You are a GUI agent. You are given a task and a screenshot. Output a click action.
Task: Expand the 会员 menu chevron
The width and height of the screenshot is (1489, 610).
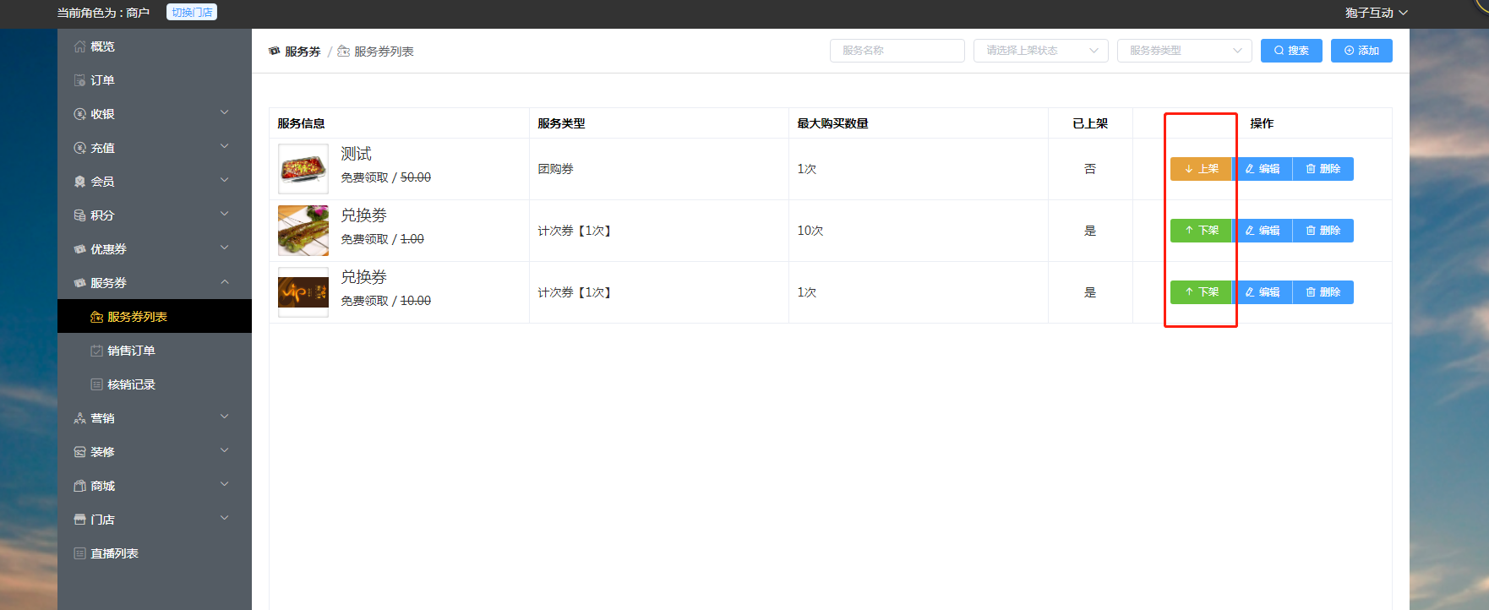pos(225,180)
